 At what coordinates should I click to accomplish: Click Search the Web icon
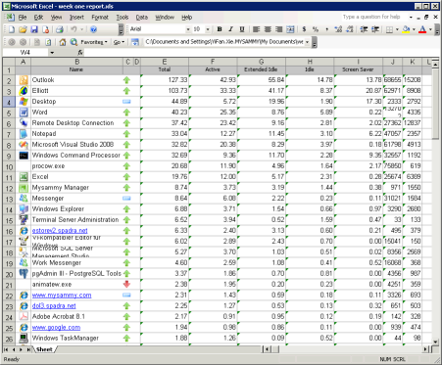[74, 42]
